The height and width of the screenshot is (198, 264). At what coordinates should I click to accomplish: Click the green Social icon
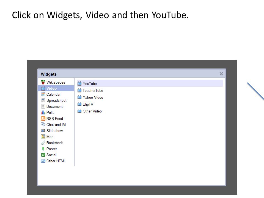click(x=43, y=155)
